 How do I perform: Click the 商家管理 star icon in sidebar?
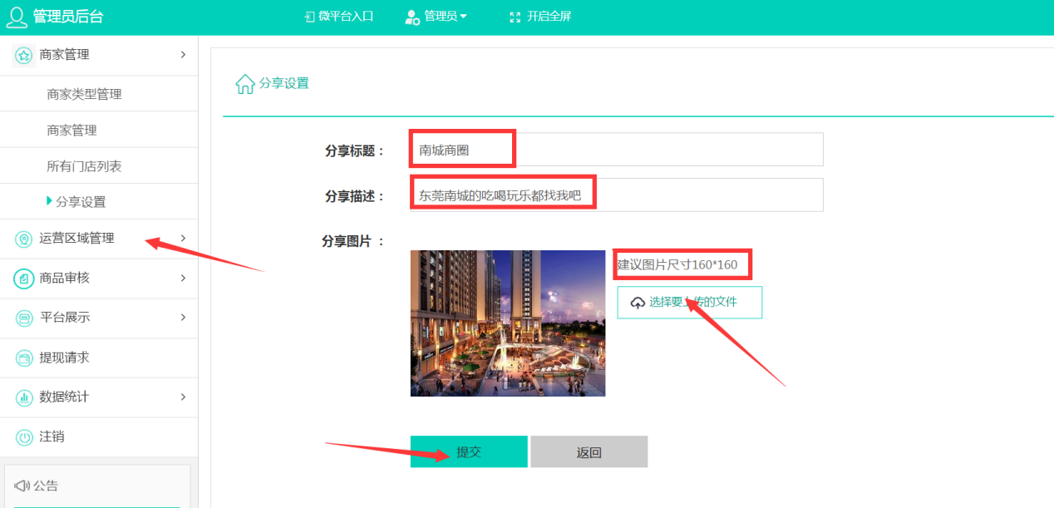tap(24, 55)
